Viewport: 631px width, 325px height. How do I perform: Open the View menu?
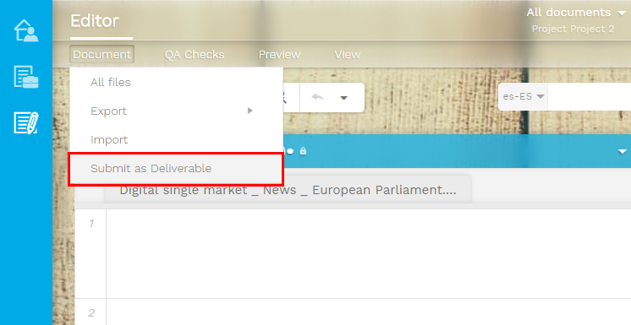coord(348,54)
